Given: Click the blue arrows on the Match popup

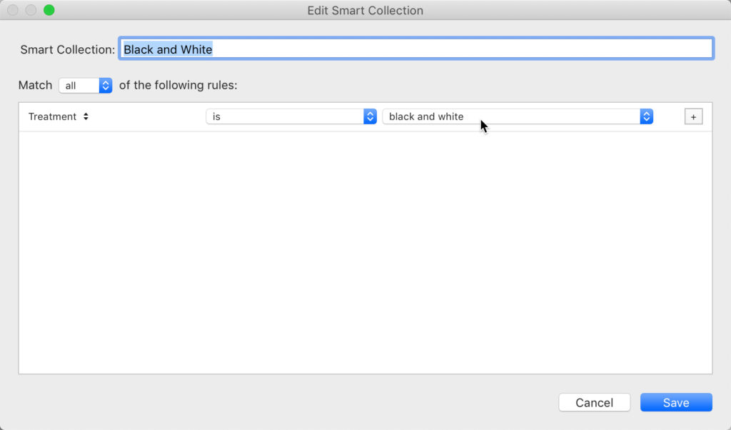Looking at the screenshot, I should pyautogui.click(x=106, y=86).
